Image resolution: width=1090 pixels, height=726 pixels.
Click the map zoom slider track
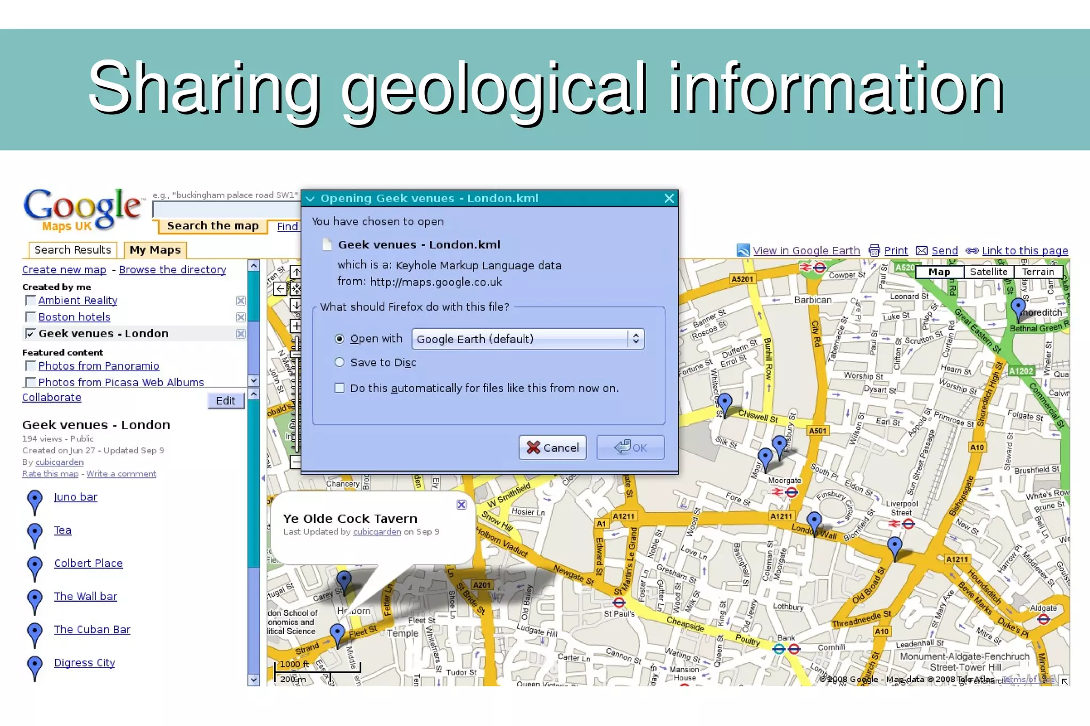(x=296, y=404)
